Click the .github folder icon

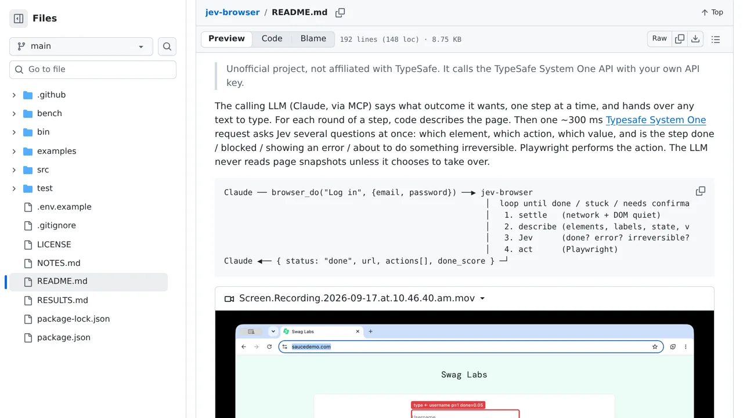pyautogui.click(x=28, y=95)
